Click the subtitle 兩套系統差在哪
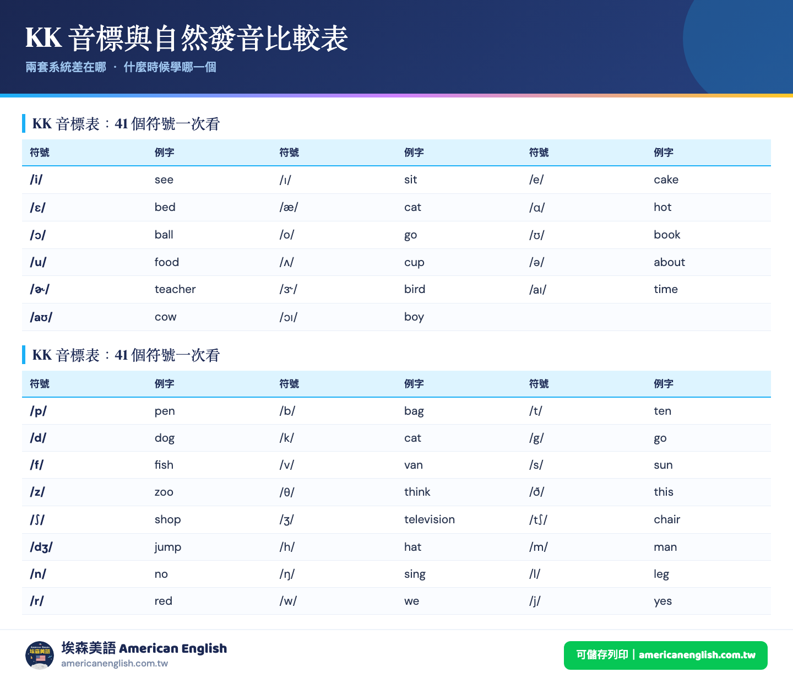 point(66,67)
